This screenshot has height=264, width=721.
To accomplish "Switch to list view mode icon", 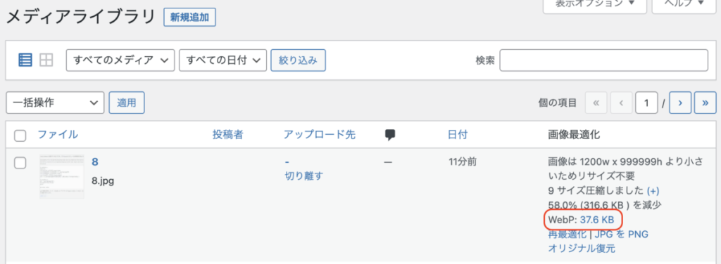I will click(x=25, y=60).
